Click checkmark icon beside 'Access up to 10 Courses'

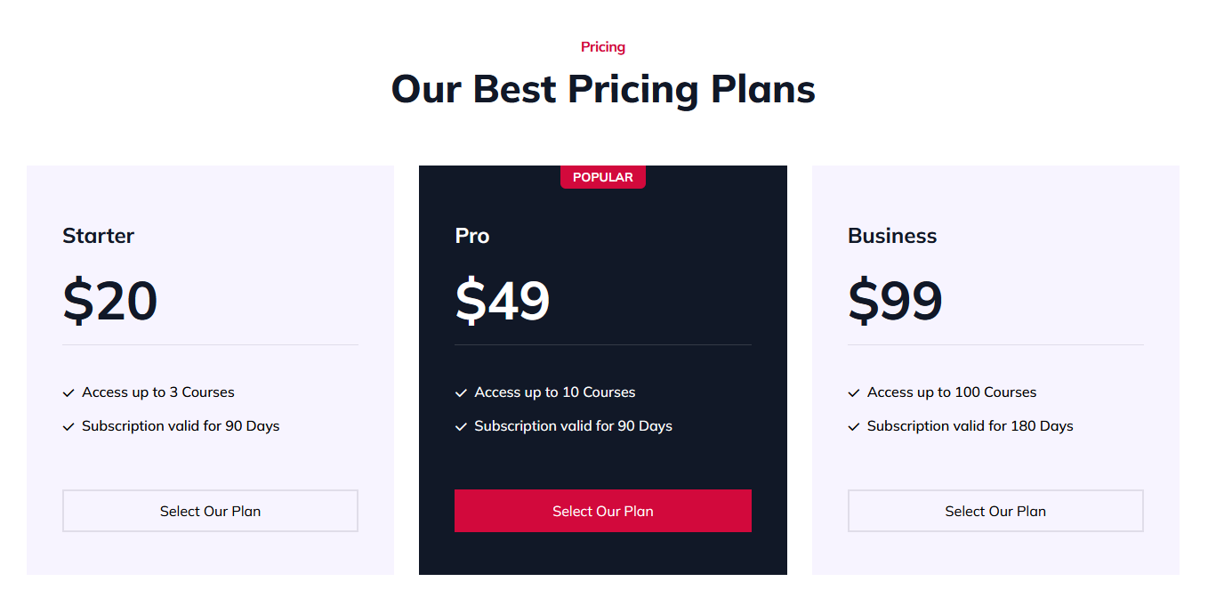(461, 392)
